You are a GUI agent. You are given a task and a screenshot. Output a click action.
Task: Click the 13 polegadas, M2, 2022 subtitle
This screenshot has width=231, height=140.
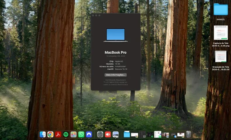pyautogui.click(x=115, y=56)
